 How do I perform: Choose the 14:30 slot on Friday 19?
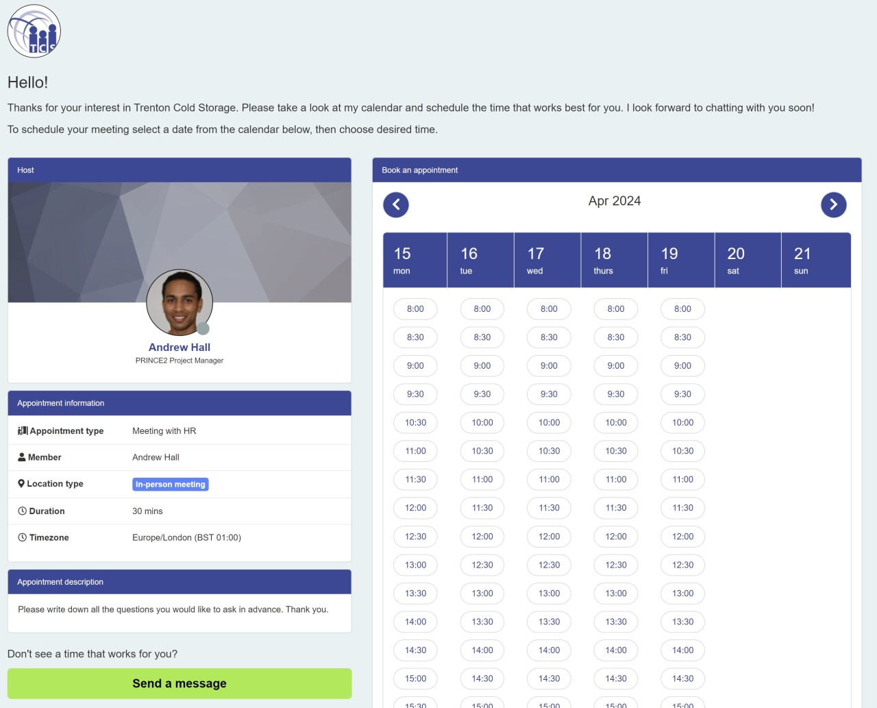[x=682, y=679]
